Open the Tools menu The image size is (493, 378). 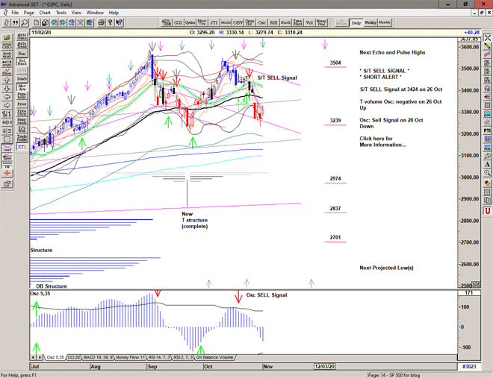coord(61,13)
